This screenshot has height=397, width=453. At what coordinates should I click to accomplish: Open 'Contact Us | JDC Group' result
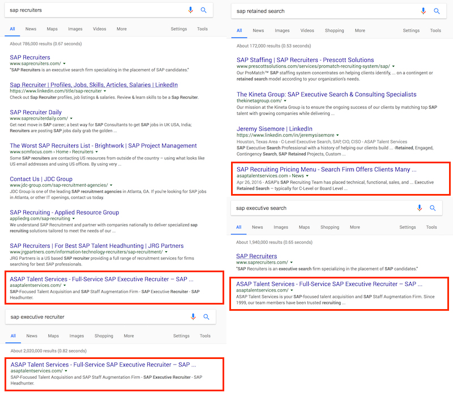[x=41, y=179]
